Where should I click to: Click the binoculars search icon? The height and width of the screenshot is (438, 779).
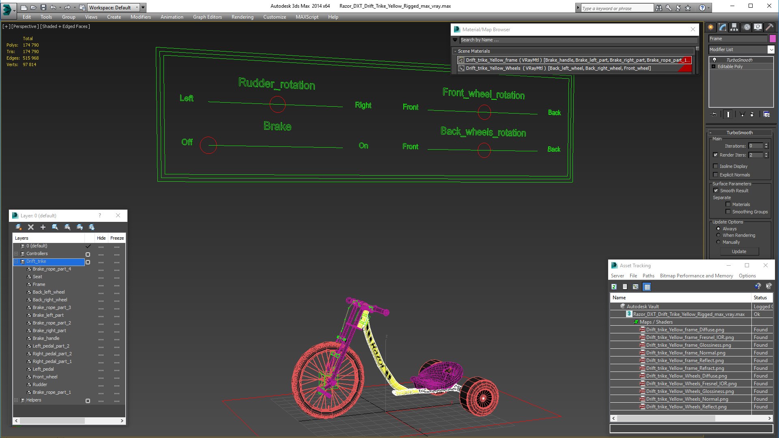[x=659, y=8]
